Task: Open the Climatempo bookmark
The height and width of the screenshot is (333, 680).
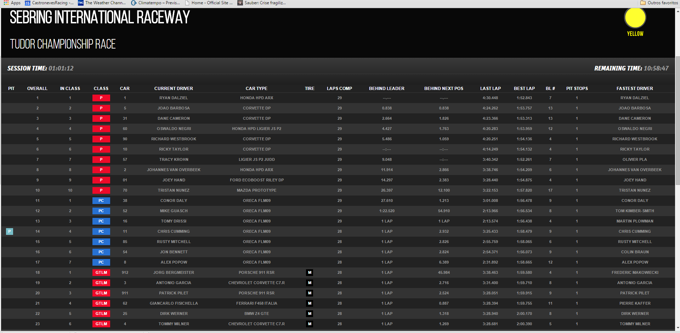Action: tap(155, 3)
